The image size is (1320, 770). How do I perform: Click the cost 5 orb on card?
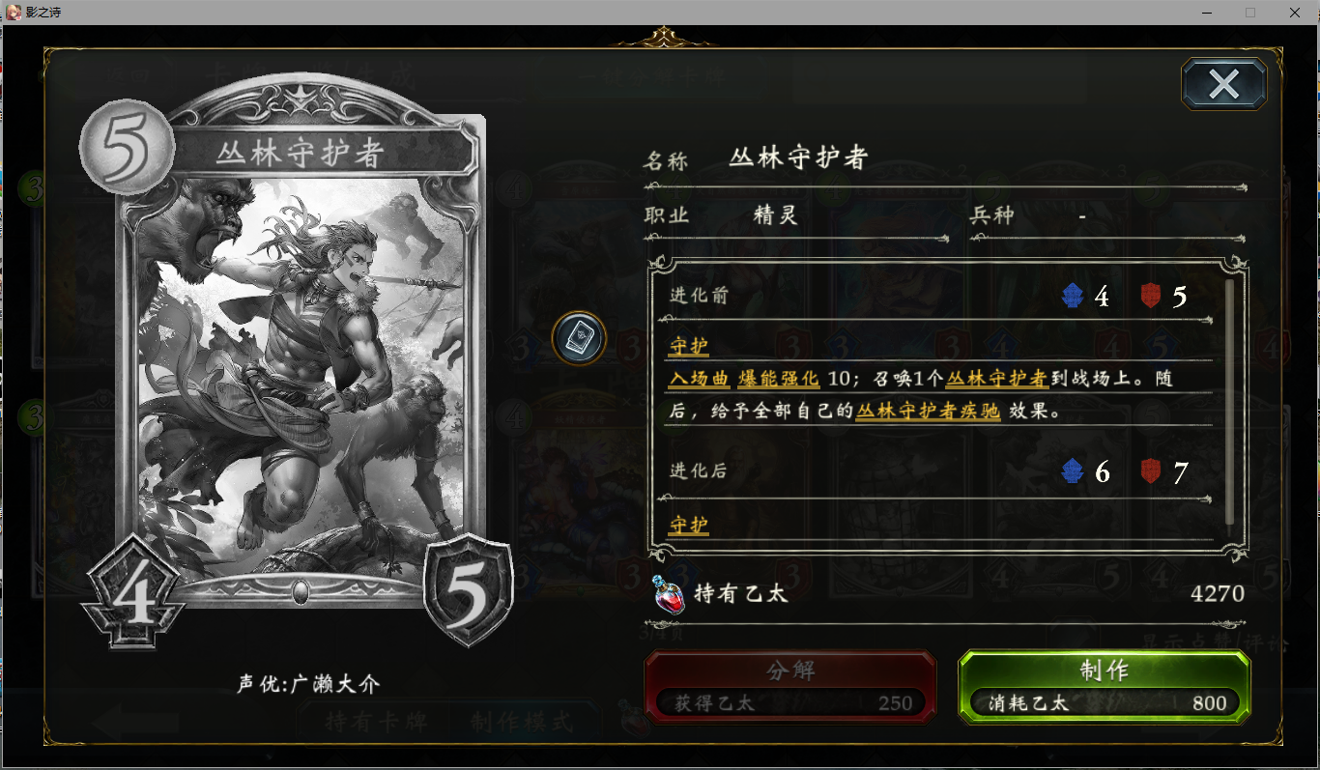coord(126,149)
